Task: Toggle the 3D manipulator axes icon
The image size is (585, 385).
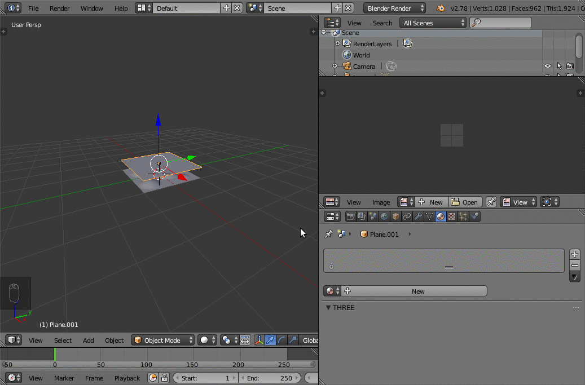Action: coord(259,340)
